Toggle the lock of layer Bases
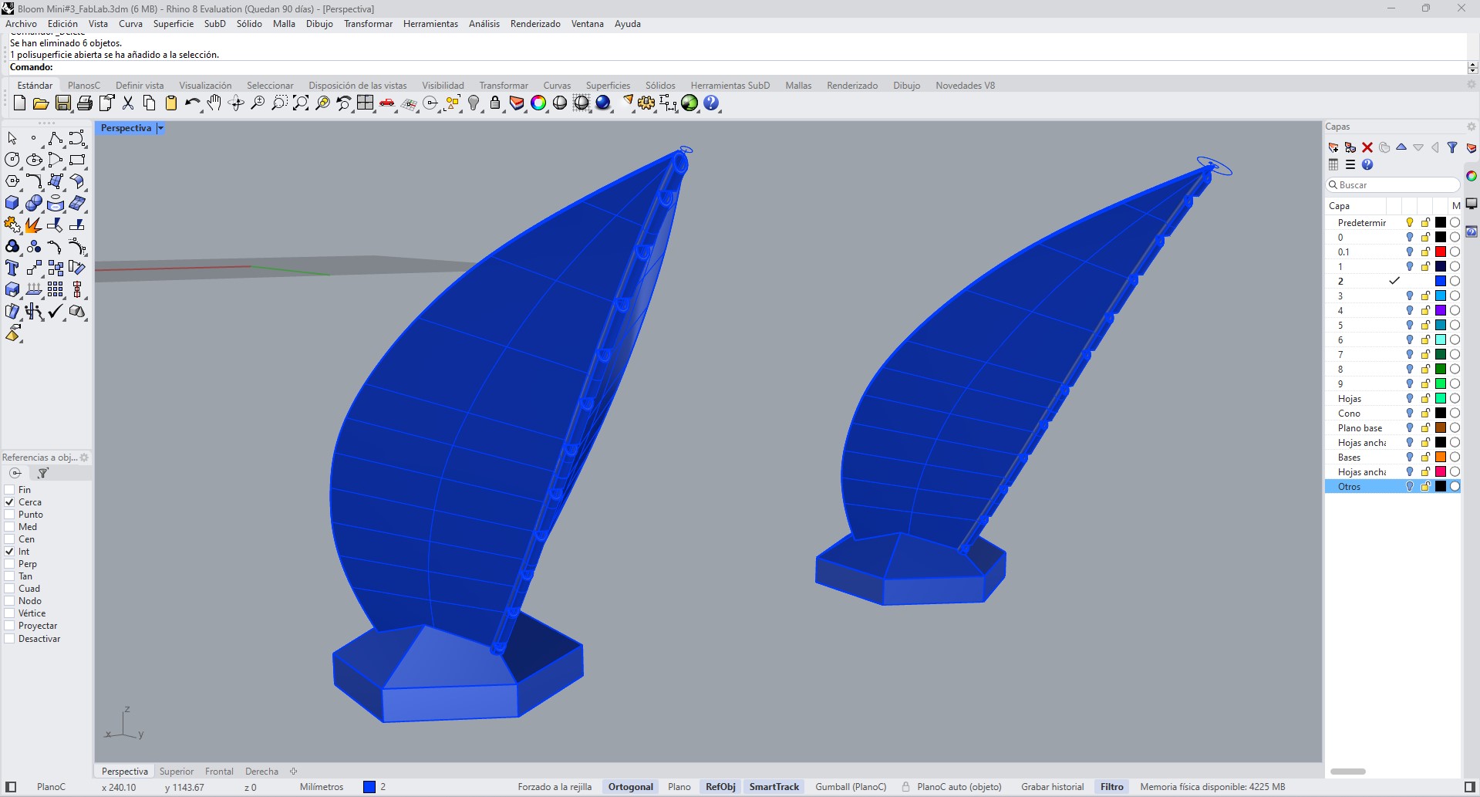1480x797 pixels. 1425,458
